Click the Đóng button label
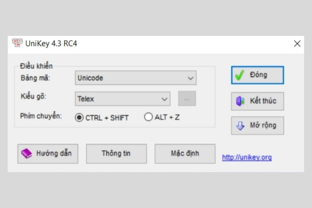The image size is (312, 208). pos(259,75)
